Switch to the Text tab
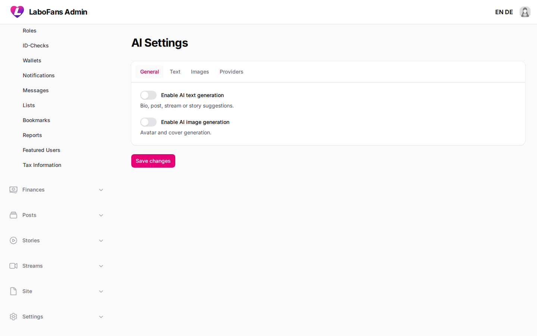The image size is (537, 336). point(175,72)
